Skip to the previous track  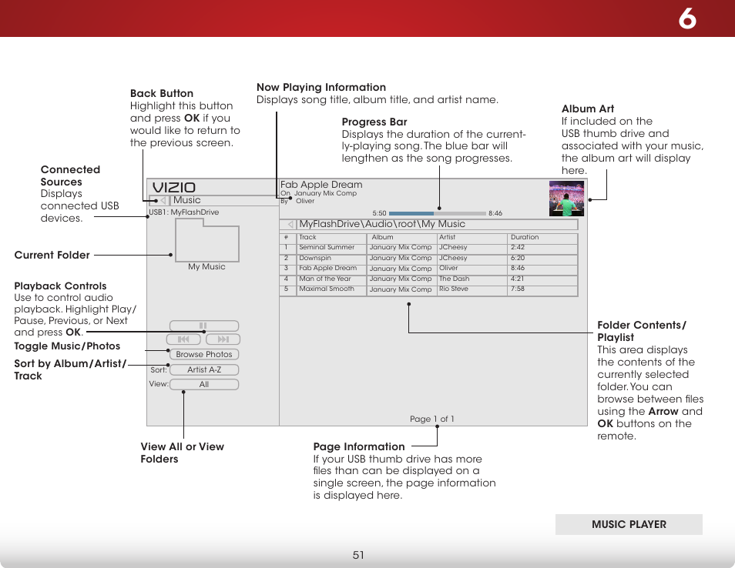[183, 339]
